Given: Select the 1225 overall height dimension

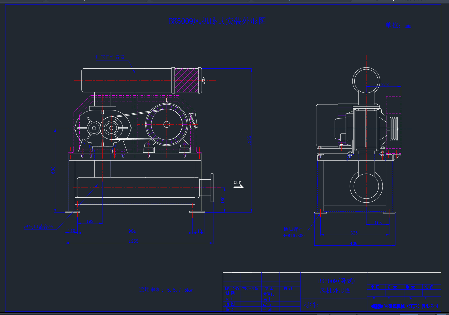Looking at the screenshot, I should point(249,140).
